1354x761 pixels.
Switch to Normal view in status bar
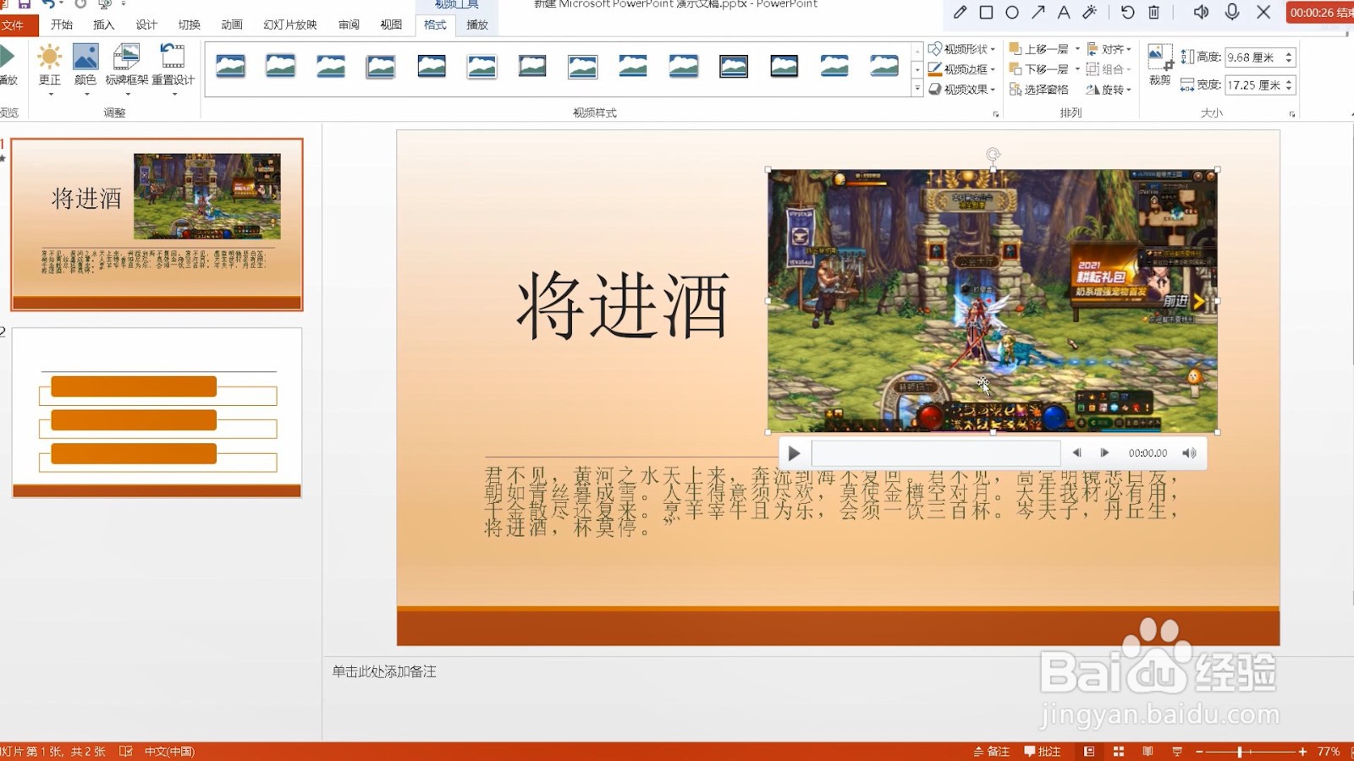1089,752
